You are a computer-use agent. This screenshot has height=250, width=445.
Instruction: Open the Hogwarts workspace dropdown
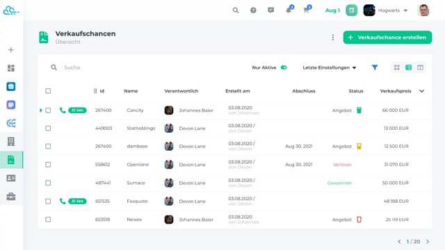[392, 10]
